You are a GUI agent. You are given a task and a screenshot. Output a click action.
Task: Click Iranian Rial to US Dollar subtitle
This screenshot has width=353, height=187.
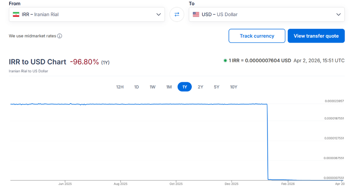28,71
